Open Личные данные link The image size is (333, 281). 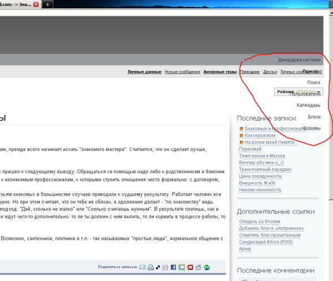pyautogui.click(x=144, y=72)
